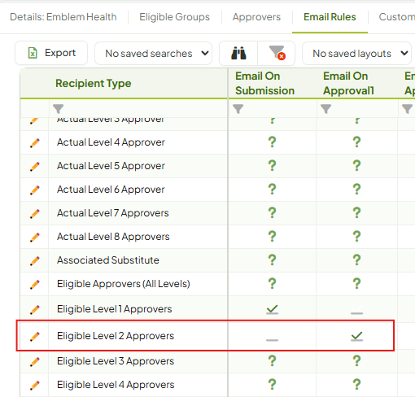Open the No saved searches dropdown
The height and width of the screenshot is (397, 415).
pos(153,54)
